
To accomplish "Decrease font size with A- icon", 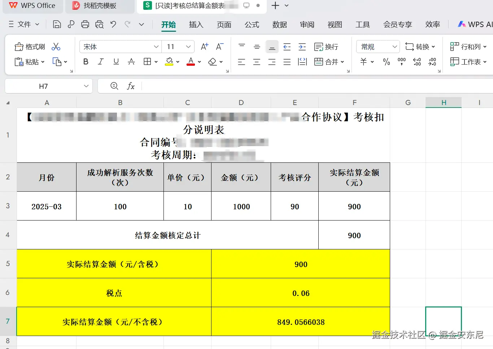I will click(x=219, y=47).
